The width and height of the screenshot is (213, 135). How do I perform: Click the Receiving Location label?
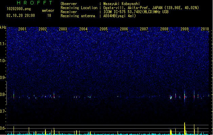coord(79,8)
